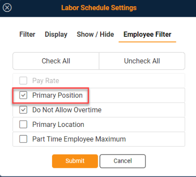Tick the greyed Pay Rate checkbox
The height and width of the screenshot is (177, 196).
click(23, 81)
